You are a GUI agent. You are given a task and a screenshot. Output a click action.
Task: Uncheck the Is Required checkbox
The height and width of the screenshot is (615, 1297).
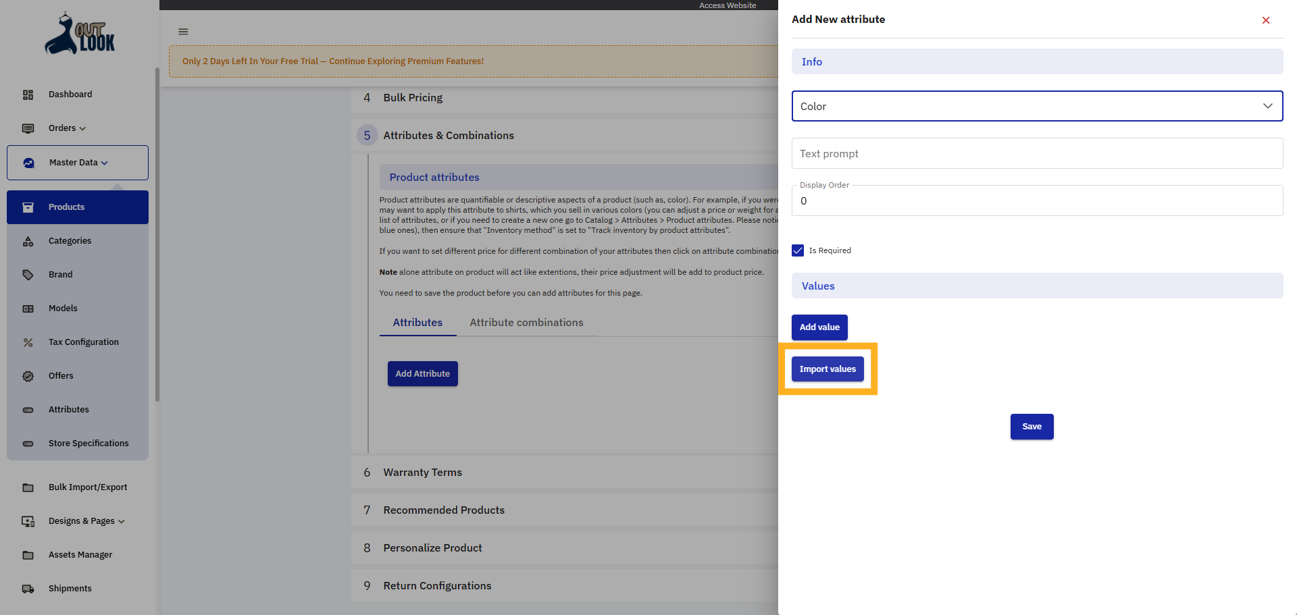(x=798, y=250)
